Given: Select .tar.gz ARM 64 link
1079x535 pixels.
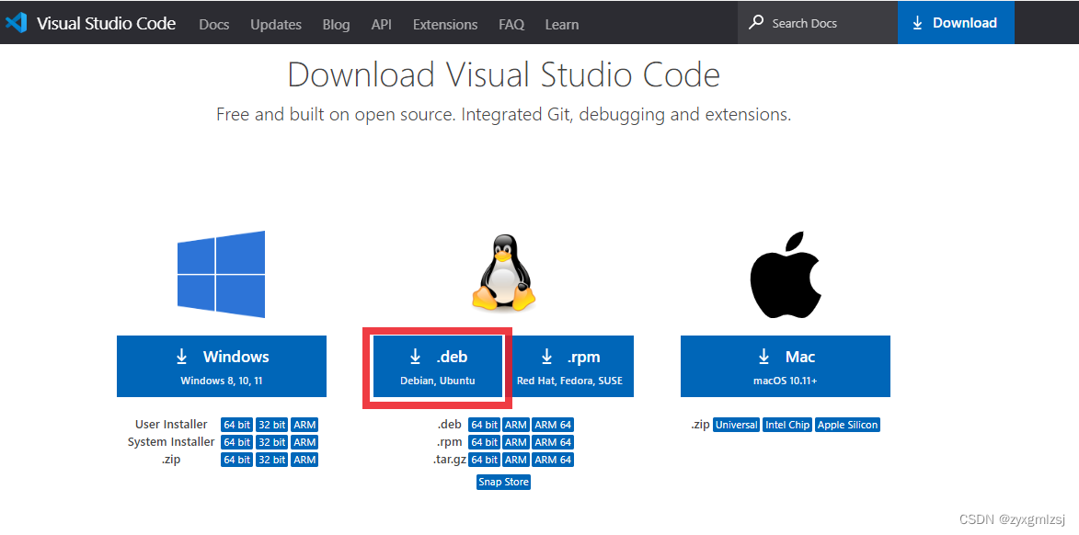Looking at the screenshot, I should click(553, 460).
